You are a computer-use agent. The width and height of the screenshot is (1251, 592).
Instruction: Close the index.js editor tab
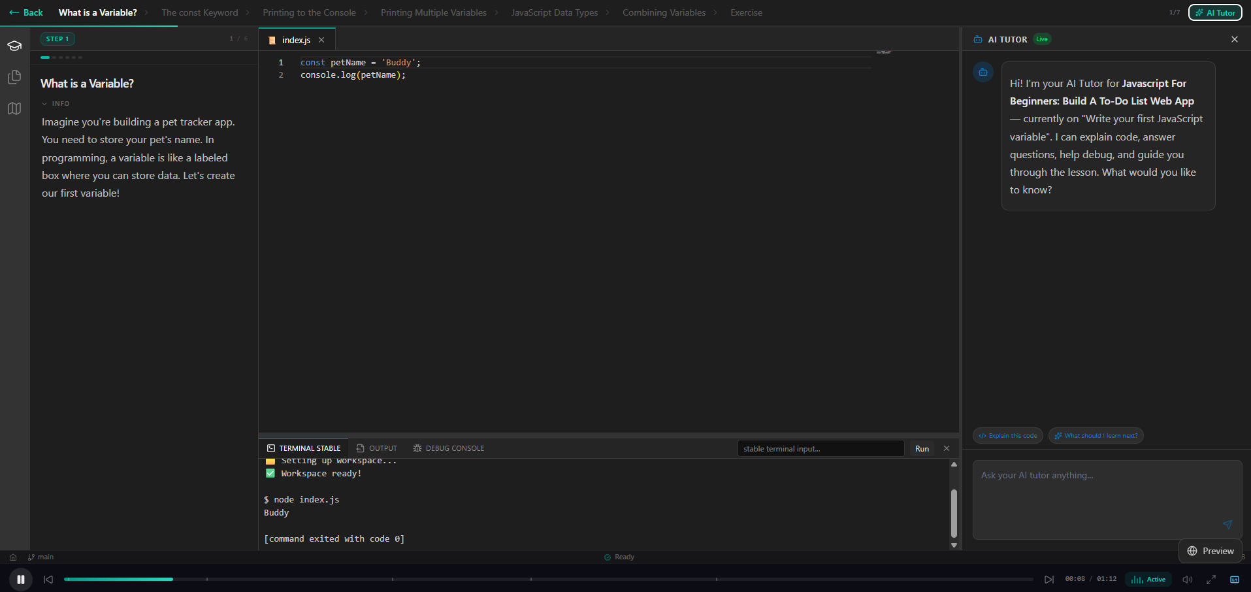(x=321, y=41)
